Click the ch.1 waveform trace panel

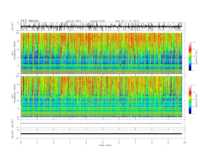103,26
